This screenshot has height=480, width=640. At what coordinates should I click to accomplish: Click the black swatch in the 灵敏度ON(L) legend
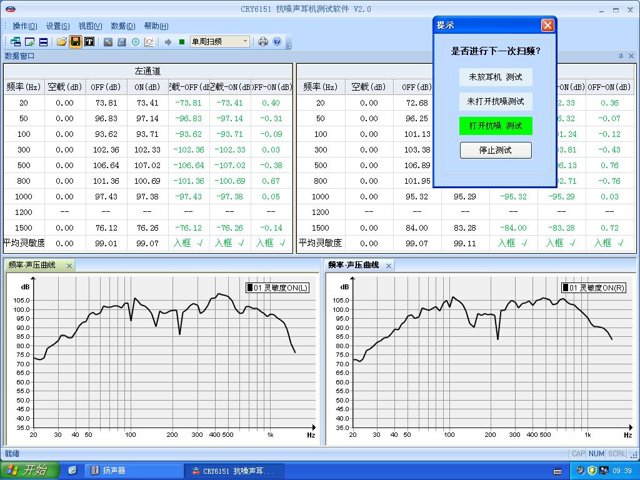250,288
